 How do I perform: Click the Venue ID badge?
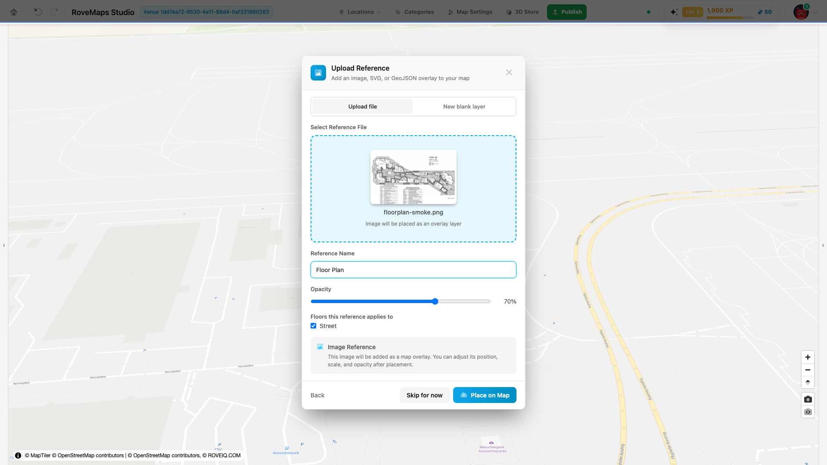click(206, 12)
